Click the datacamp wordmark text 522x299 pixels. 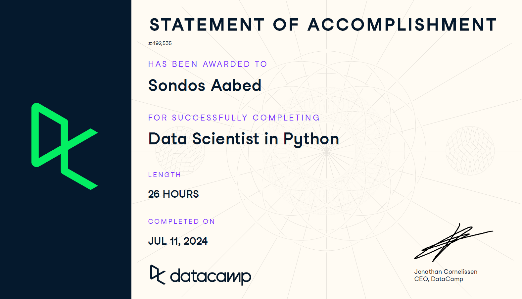(x=211, y=276)
